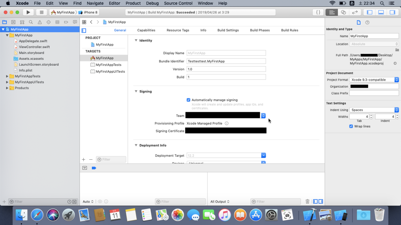Go back in editor history
This screenshot has width=401, height=225.
pyautogui.click(x=91, y=22)
